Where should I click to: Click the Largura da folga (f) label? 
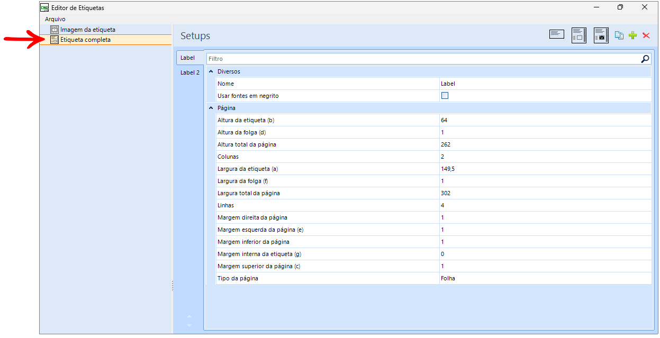[242, 181]
